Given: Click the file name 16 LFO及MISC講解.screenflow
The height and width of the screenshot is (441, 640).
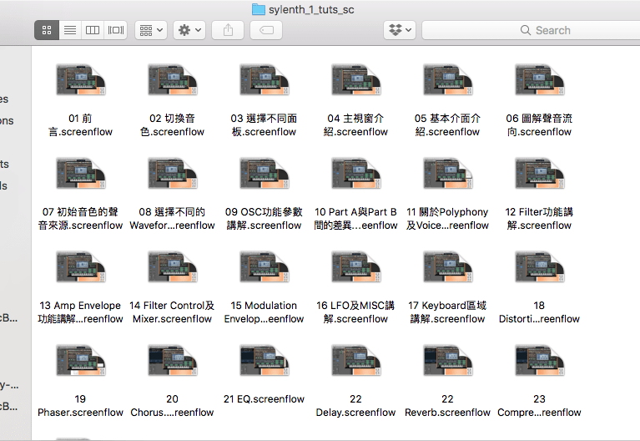Looking at the screenshot, I should [356, 312].
